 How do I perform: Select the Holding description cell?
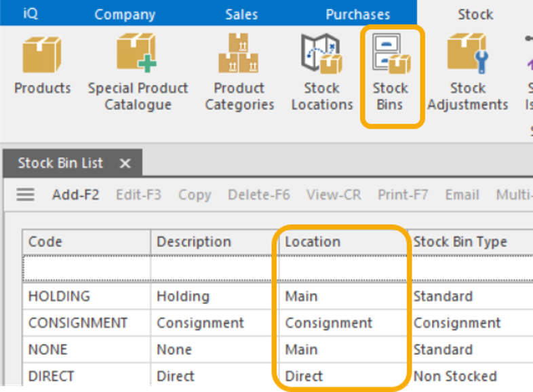214,296
